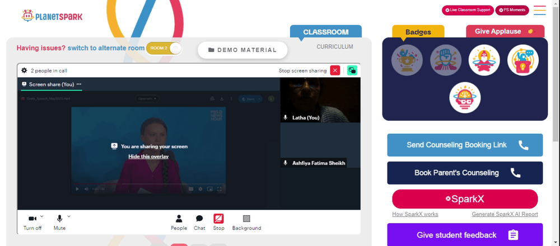The width and height of the screenshot is (560, 246).
Task: Open the Badges tab
Action: tap(418, 32)
